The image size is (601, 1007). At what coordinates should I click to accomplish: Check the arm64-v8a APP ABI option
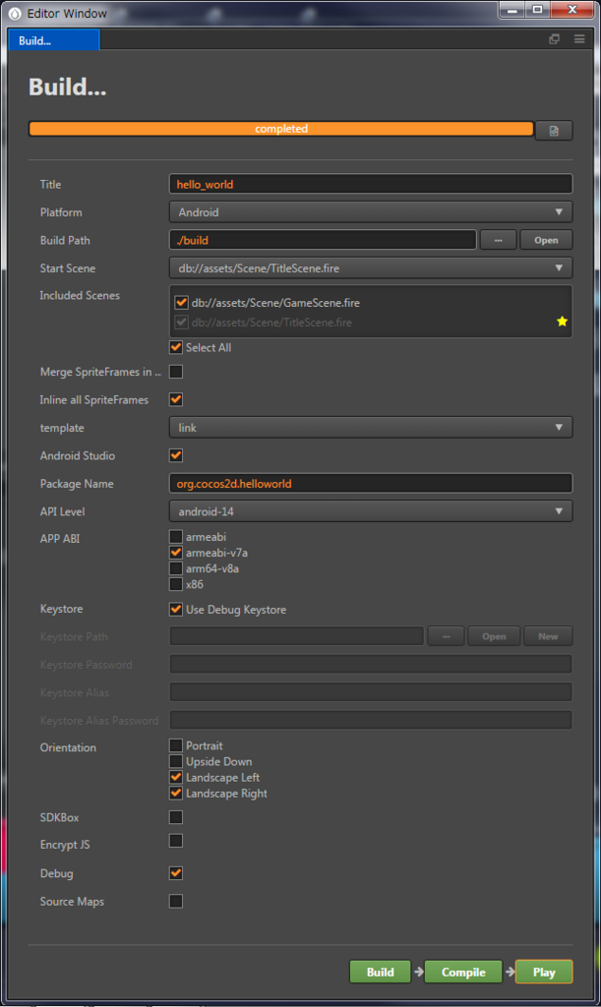[x=175, y=567]
